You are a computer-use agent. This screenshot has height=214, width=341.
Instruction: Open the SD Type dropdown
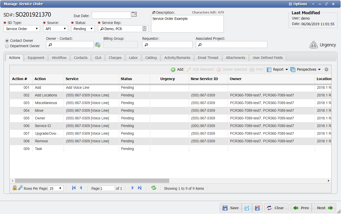(x=37, y=29)
